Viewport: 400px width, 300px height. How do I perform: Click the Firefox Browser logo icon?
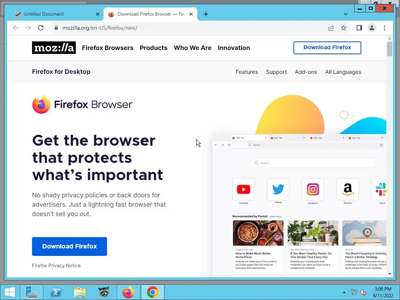point(41,104)
